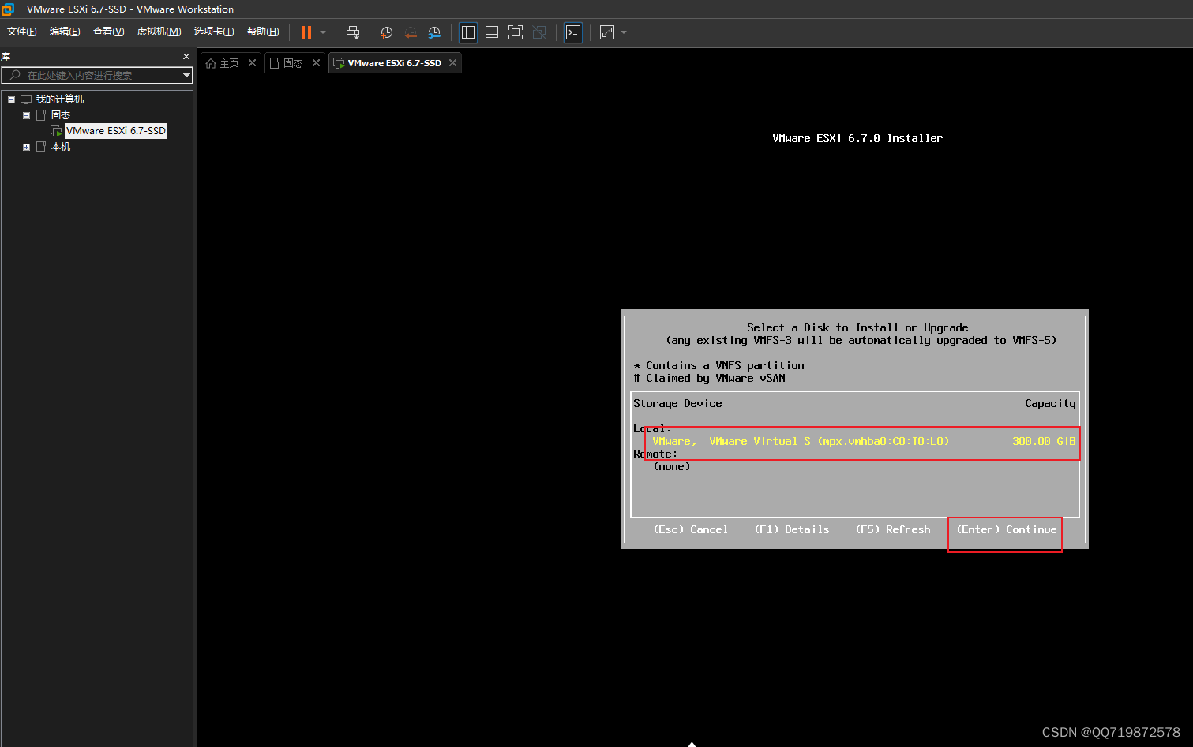The image size is (1193, 747).
Task: Enter full screen mode icon
Action: point(516,32)
